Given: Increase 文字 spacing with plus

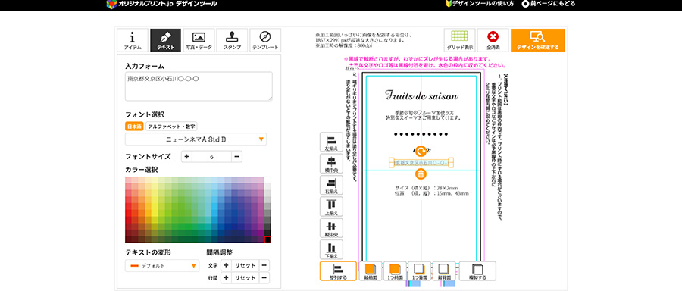Looking at the screenshot, I should pyautogui.click(x=226, y=265).
